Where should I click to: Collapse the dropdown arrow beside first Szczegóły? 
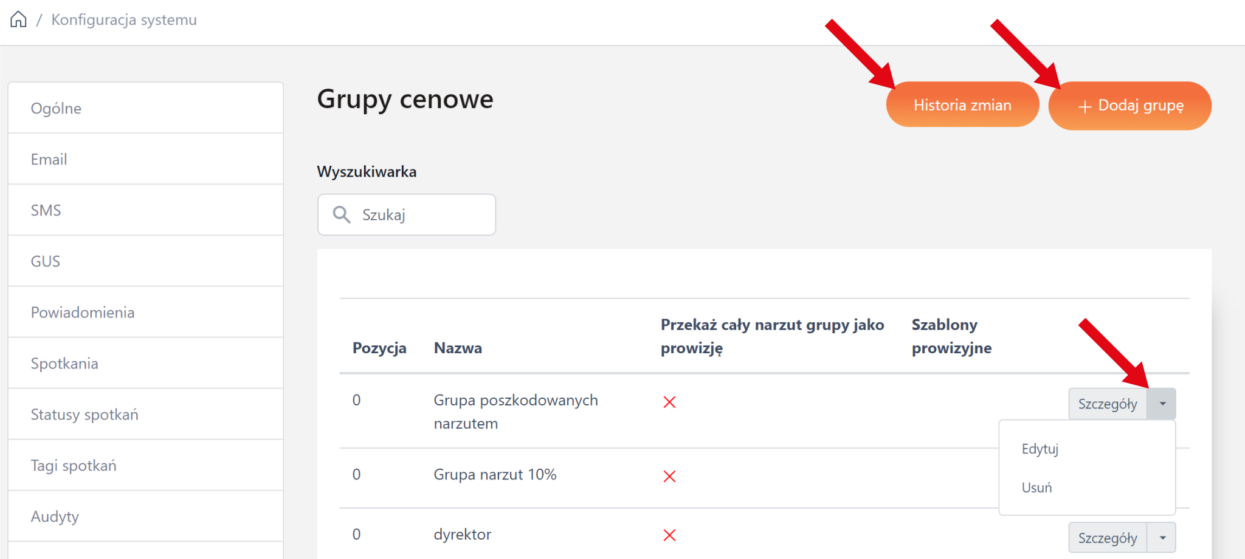[1162, 404]
